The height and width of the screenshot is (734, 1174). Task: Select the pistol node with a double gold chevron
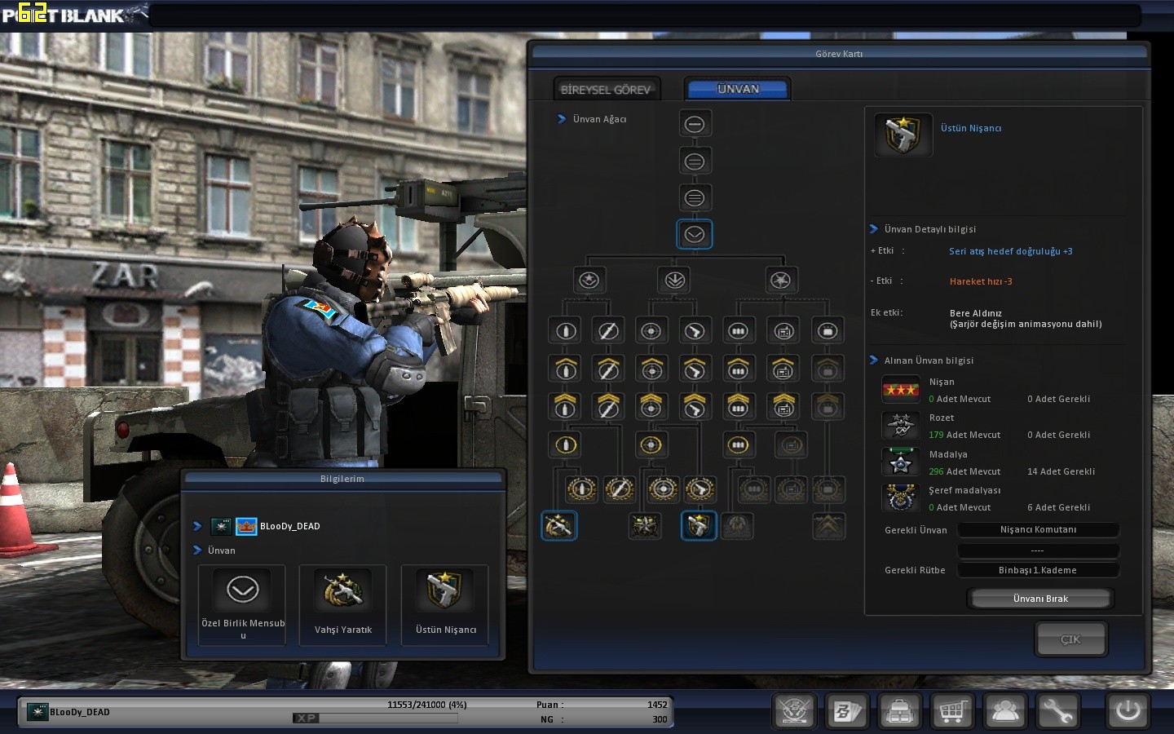(x=695, y=405)
